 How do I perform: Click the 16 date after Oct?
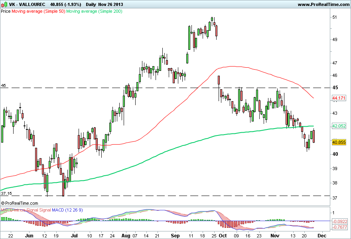click(248, 236)
